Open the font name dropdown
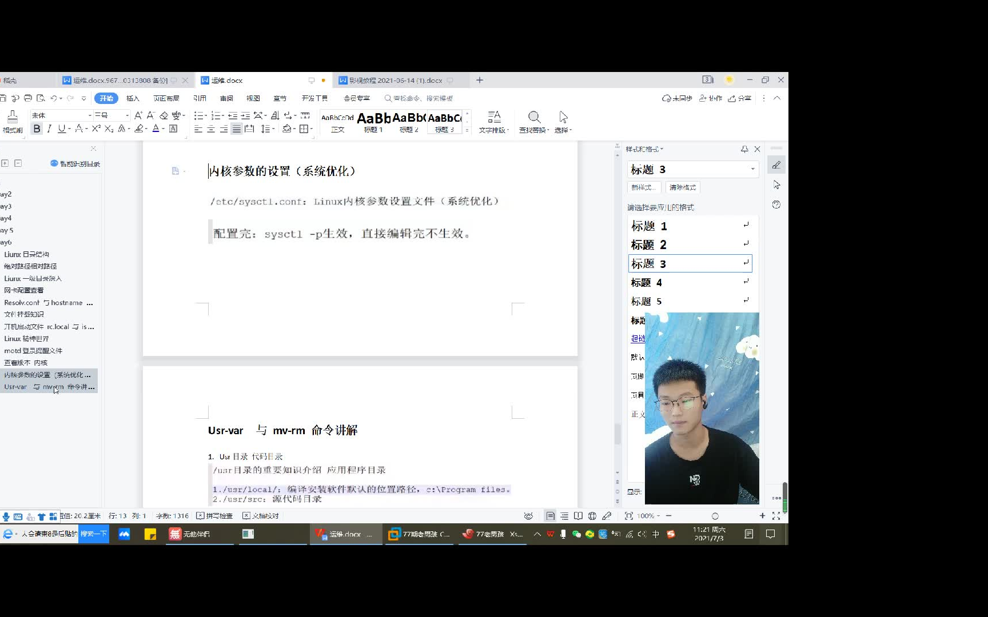 (x=89, y=115)
